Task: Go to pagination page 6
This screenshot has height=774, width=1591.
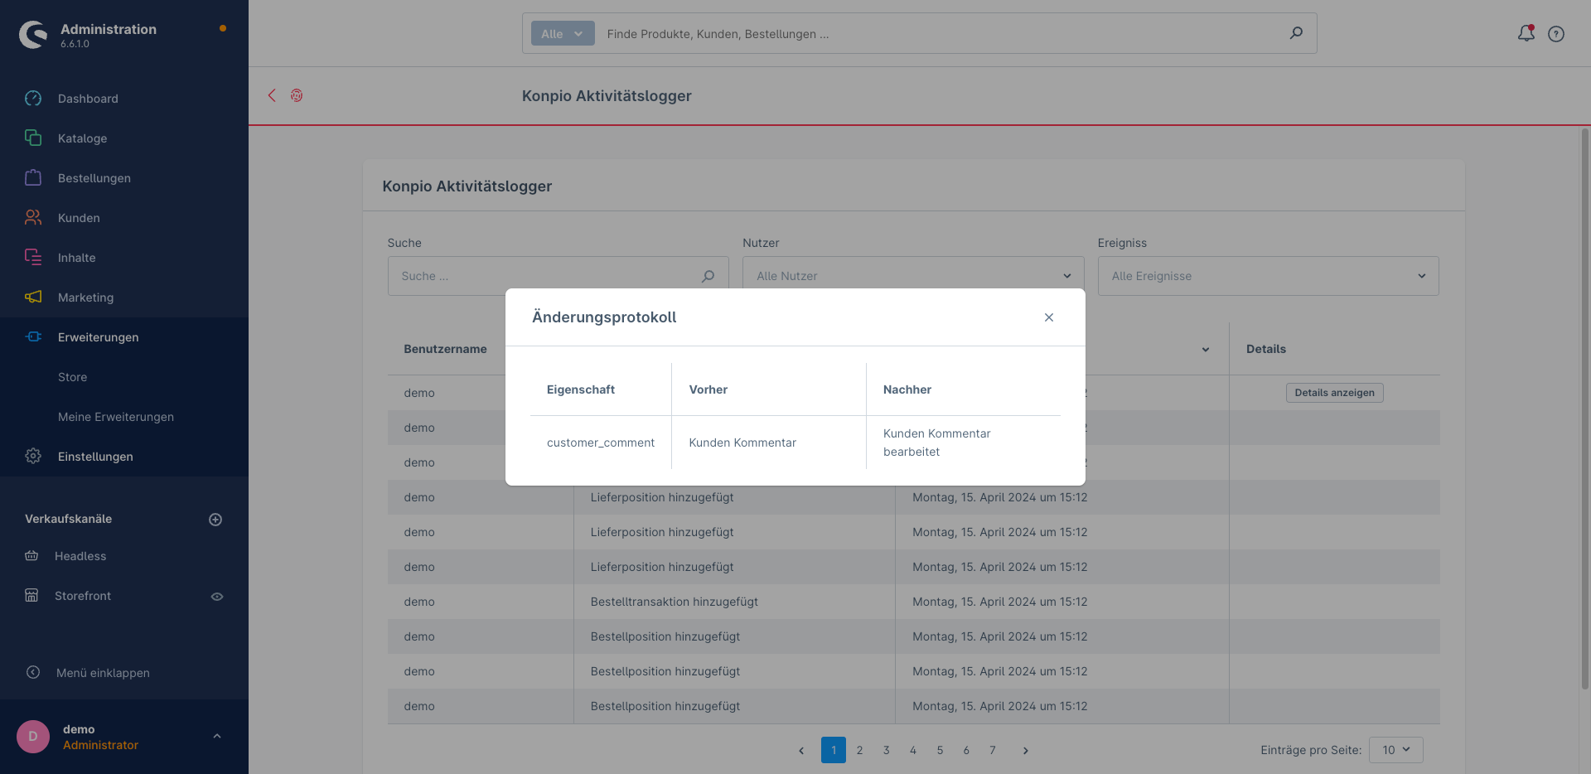Action: 966,750
